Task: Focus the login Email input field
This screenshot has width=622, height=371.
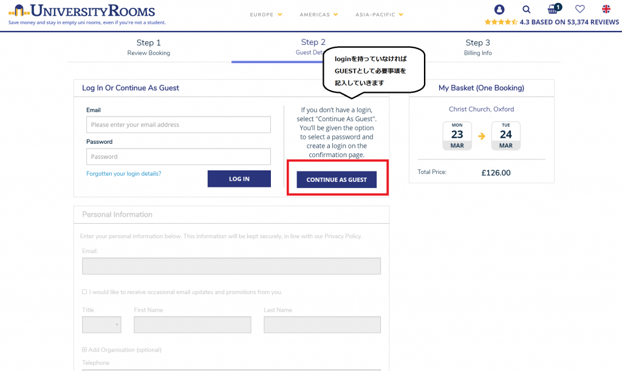Action: (179, 124)
